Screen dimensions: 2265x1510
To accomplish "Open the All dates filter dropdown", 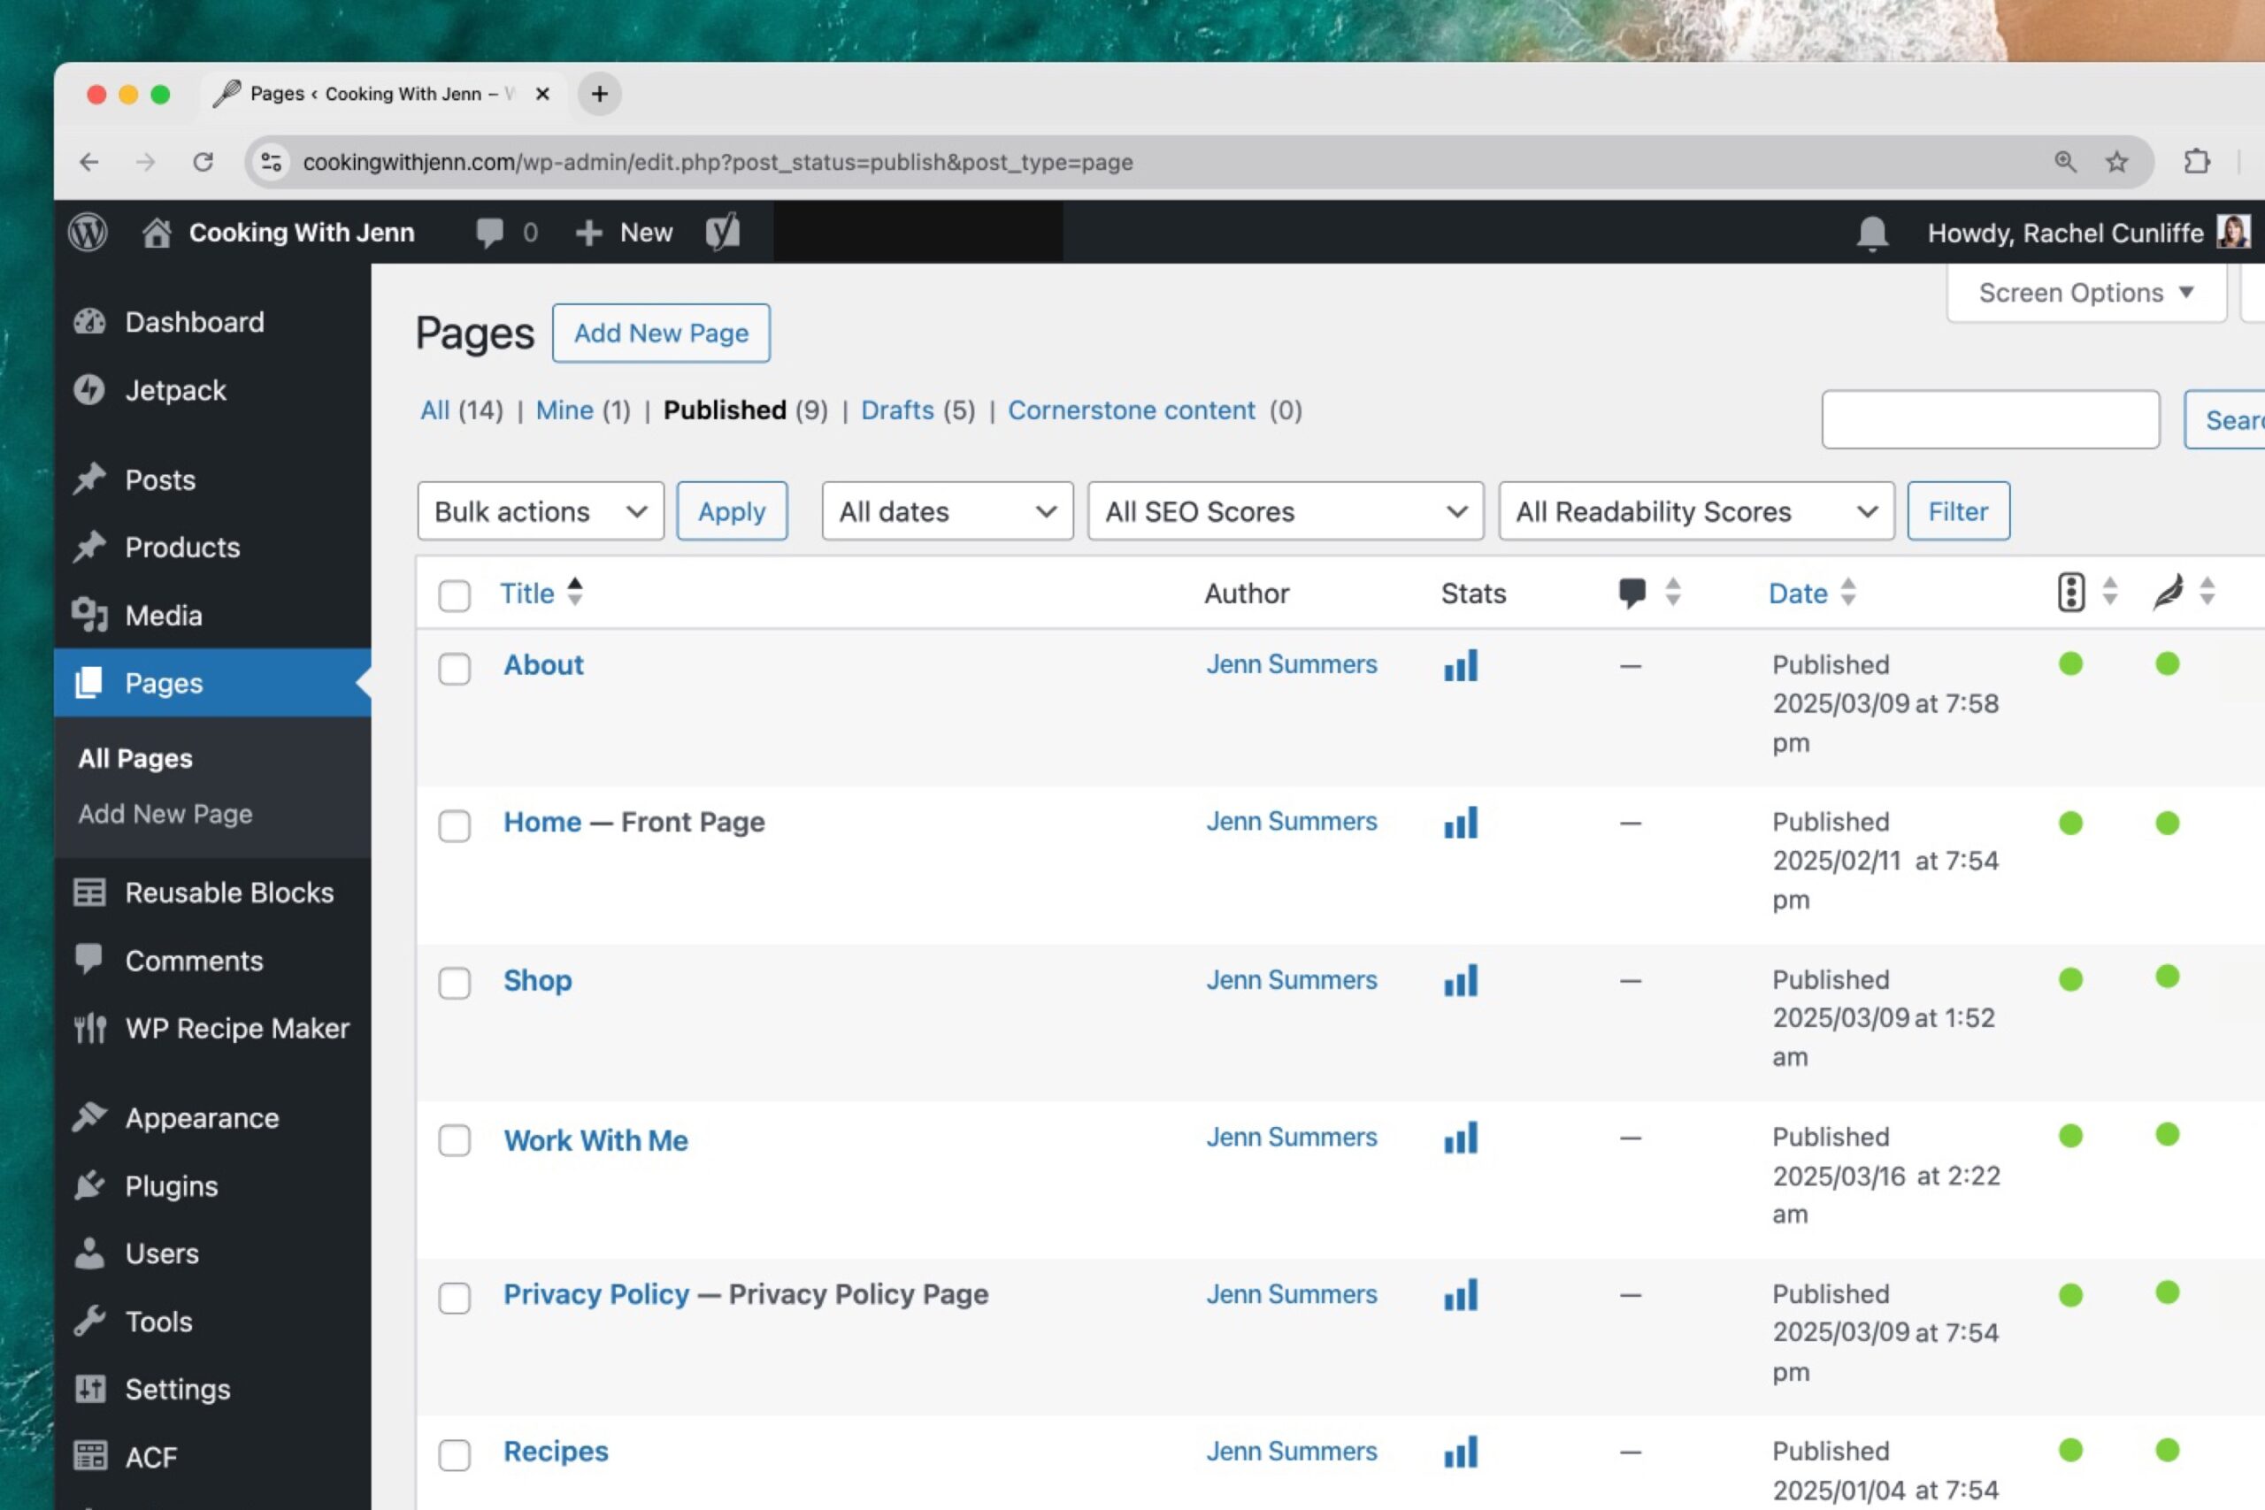I will click(x=944, y=510).
